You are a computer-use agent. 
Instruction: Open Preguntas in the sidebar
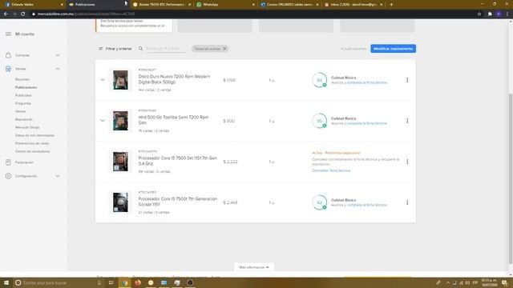23,103
